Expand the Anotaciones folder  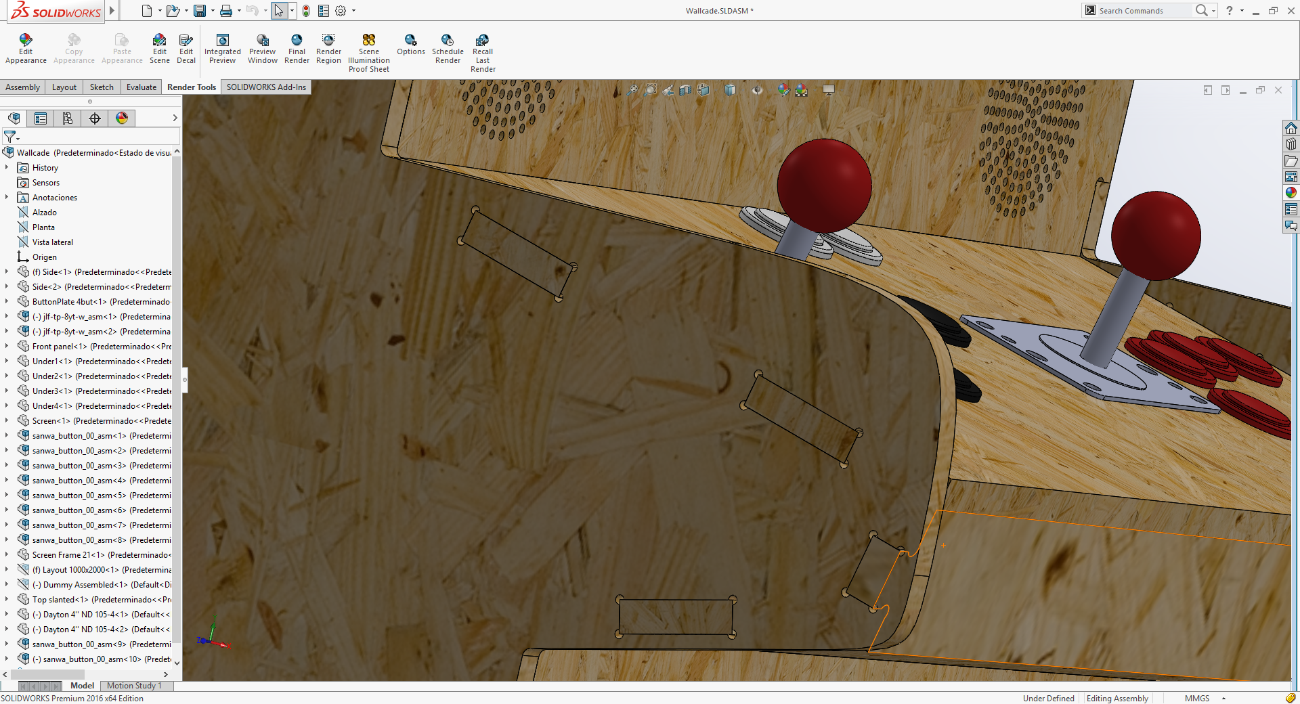click(7, 197)
